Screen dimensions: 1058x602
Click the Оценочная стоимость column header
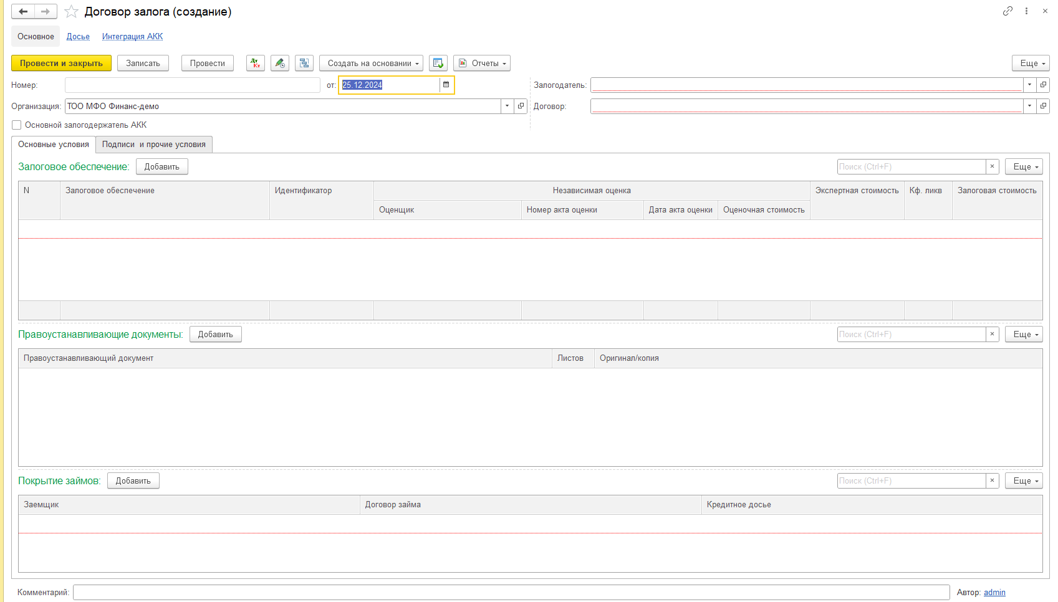tap(764, 210)
